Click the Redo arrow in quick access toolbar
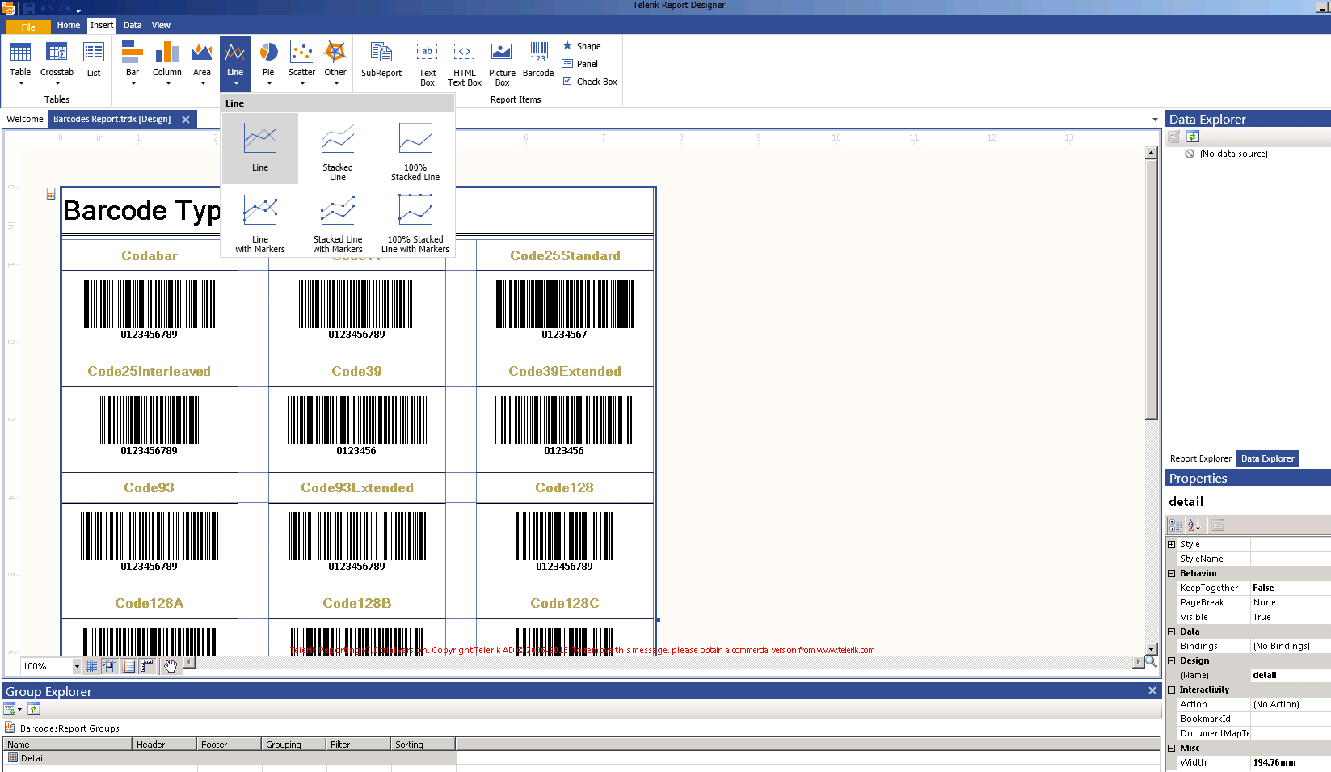Viewport: 1331px width, 772px height. click(65, 9)
